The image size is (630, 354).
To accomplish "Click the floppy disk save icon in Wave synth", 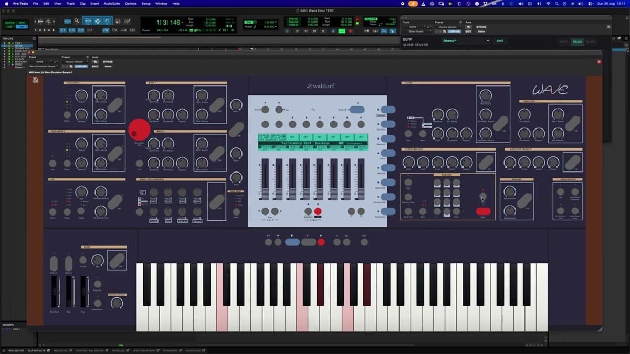I will click(35, 80).
